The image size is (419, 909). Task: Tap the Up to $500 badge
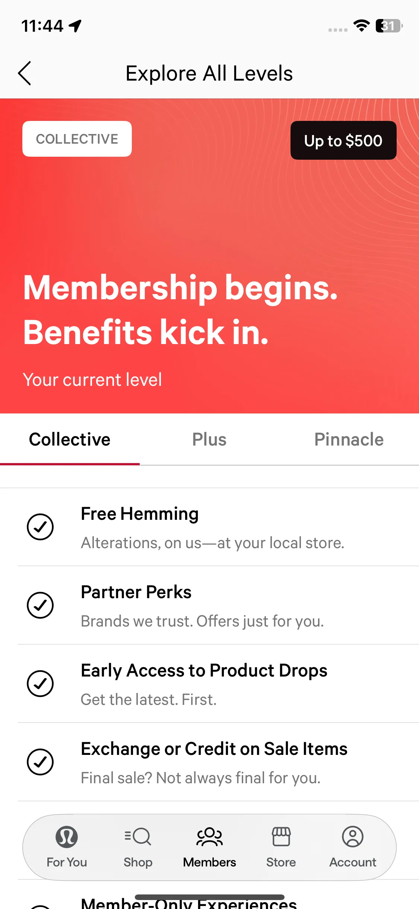(x=343, y=140)
